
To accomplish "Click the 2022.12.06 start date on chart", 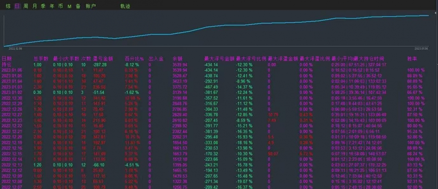I will (x=15, y=48).
